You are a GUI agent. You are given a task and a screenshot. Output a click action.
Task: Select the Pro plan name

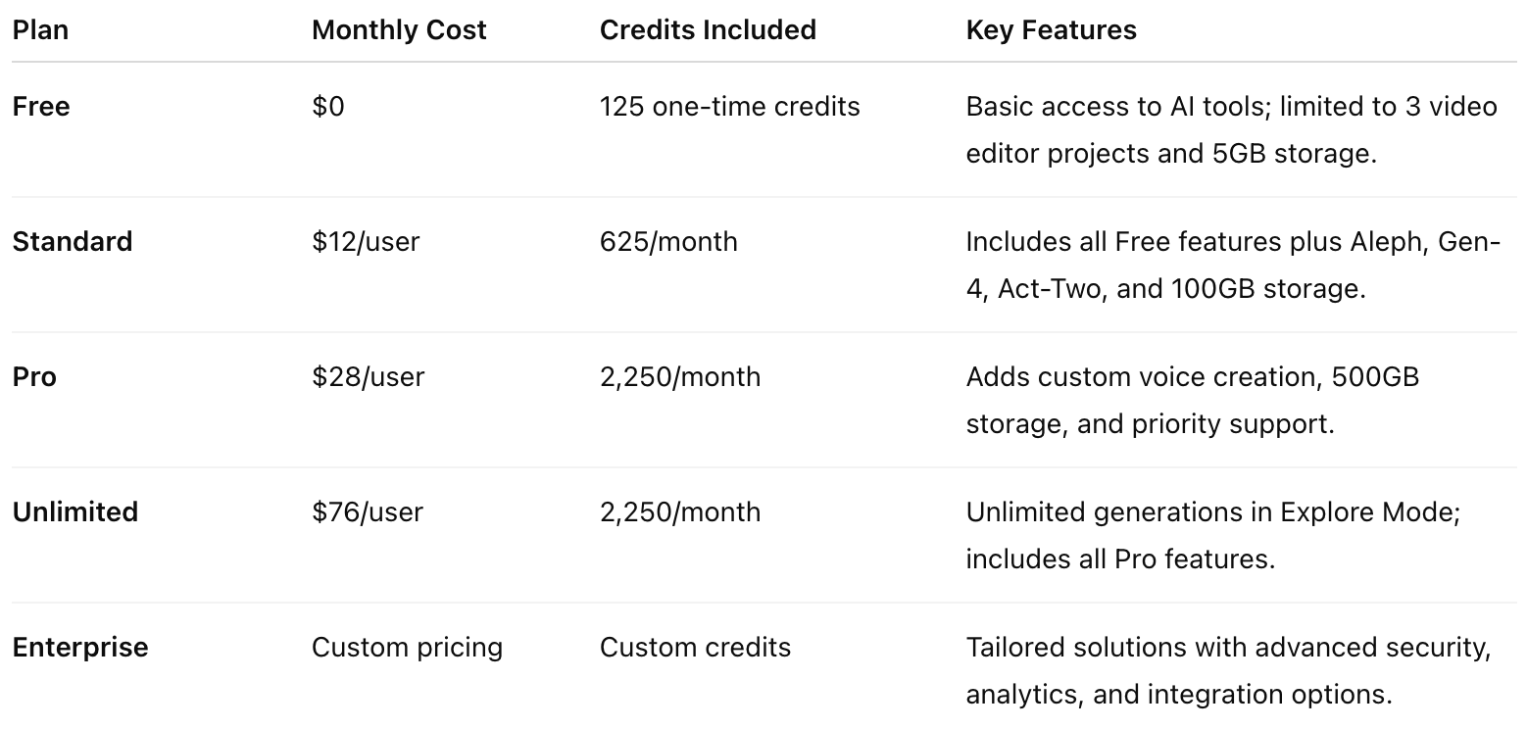[x=34, y=376]
